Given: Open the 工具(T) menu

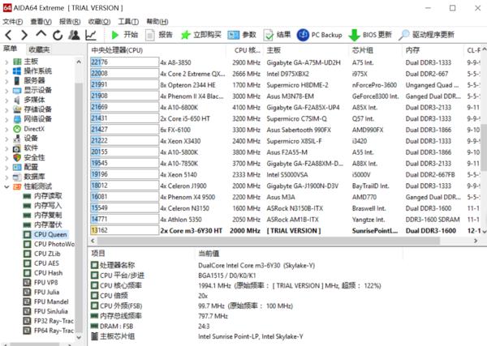Looking at the screenshot, I should 128,21.
